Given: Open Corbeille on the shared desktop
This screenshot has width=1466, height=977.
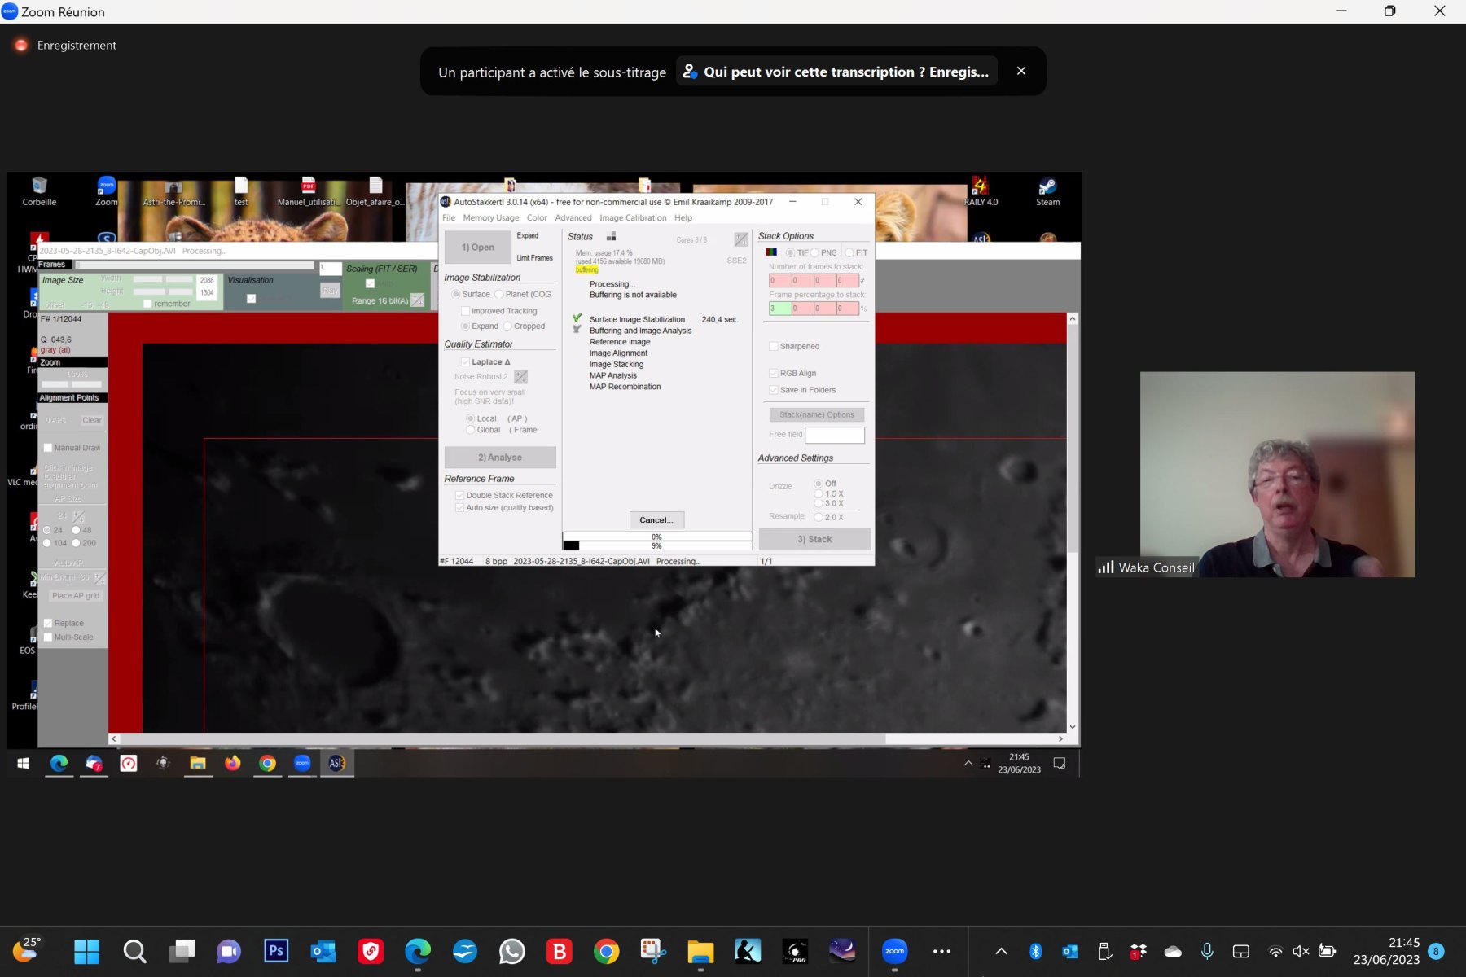Looking at the screenshot, I should (39, 192).
